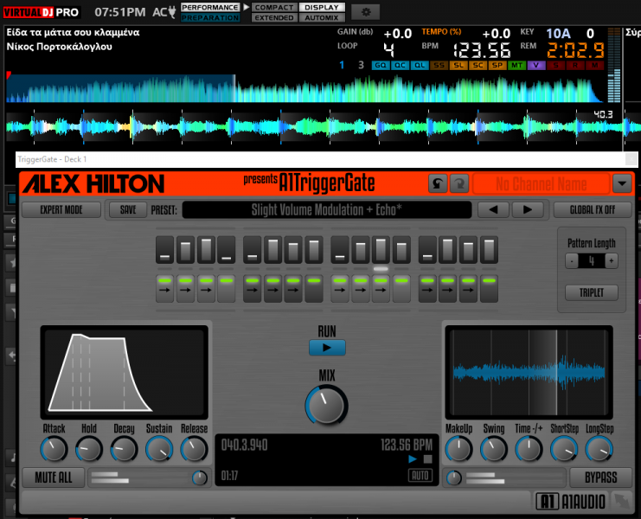This screenshot has height=519, width=641.
Task: Adjust the Sustain knob
Action: click(x=159, y=449)
